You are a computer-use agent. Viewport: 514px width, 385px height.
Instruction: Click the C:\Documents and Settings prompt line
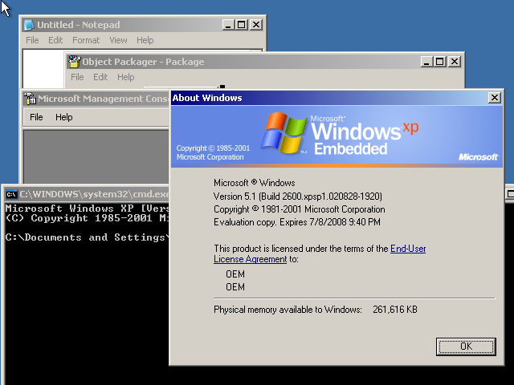87,237
